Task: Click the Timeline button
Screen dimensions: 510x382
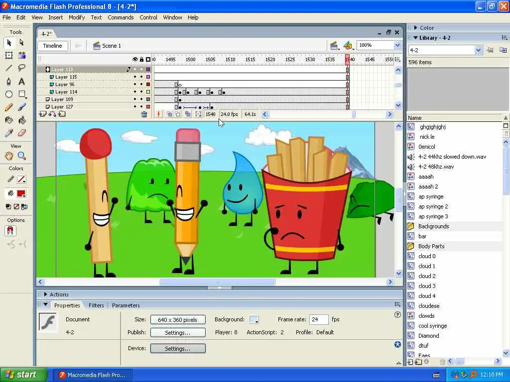Action: tap(53, 46)
